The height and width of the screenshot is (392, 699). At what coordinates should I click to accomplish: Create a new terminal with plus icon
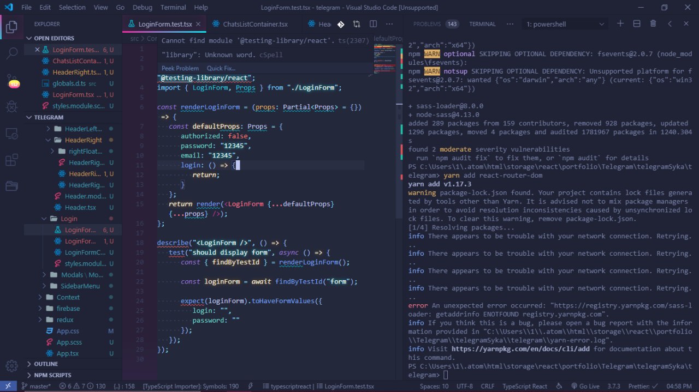point(620,24)
